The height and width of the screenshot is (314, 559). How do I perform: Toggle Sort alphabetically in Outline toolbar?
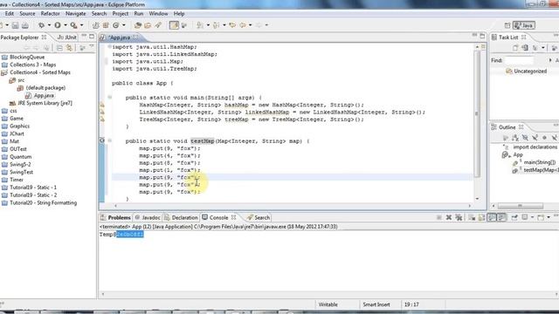[515, 138]
